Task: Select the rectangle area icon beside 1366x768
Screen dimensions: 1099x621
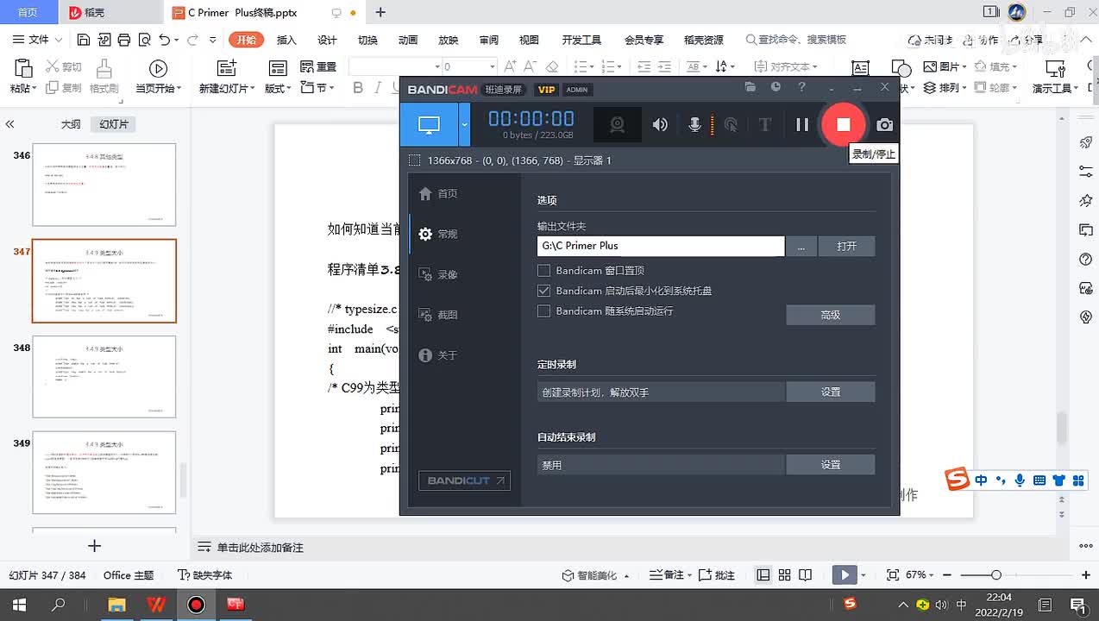Action: (415, 160)
